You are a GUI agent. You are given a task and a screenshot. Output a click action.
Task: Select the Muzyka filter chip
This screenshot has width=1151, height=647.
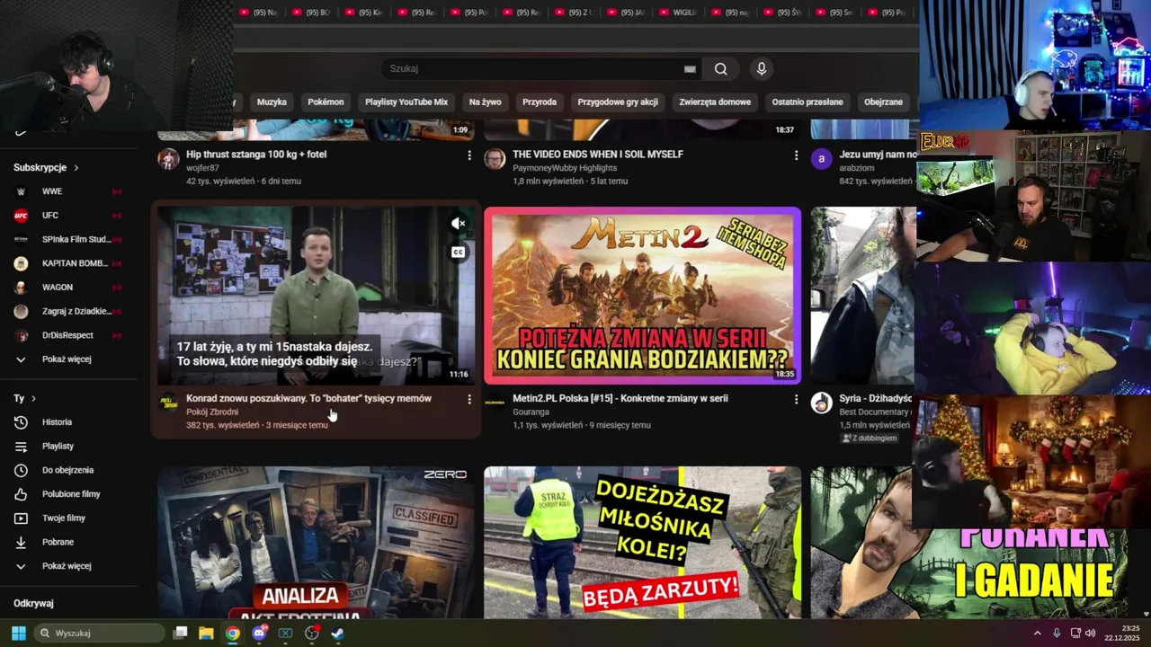(272, 102)
